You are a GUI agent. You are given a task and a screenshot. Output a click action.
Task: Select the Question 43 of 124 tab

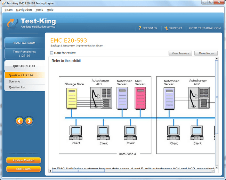tap(25, 75)
